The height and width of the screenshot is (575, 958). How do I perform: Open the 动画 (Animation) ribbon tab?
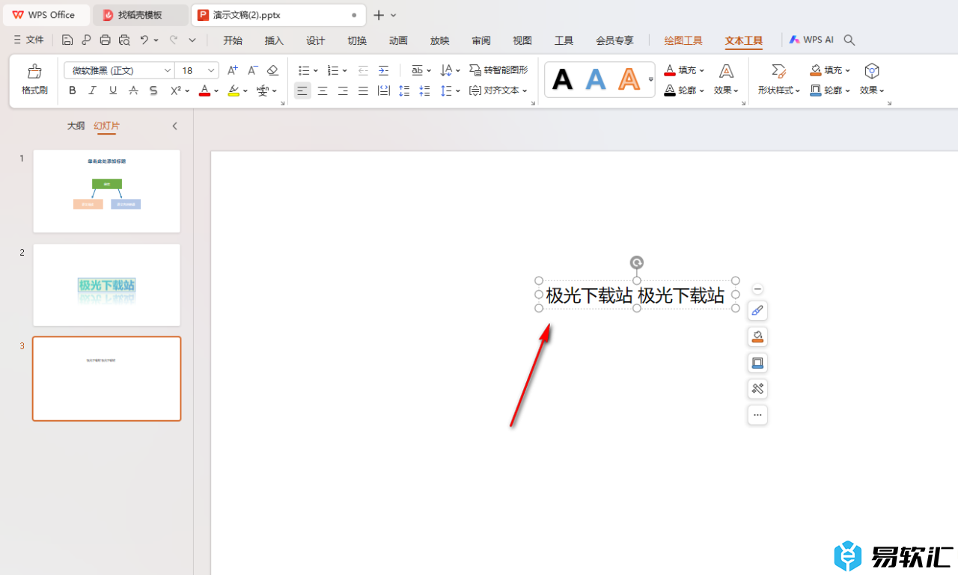[x=398, y=40]
